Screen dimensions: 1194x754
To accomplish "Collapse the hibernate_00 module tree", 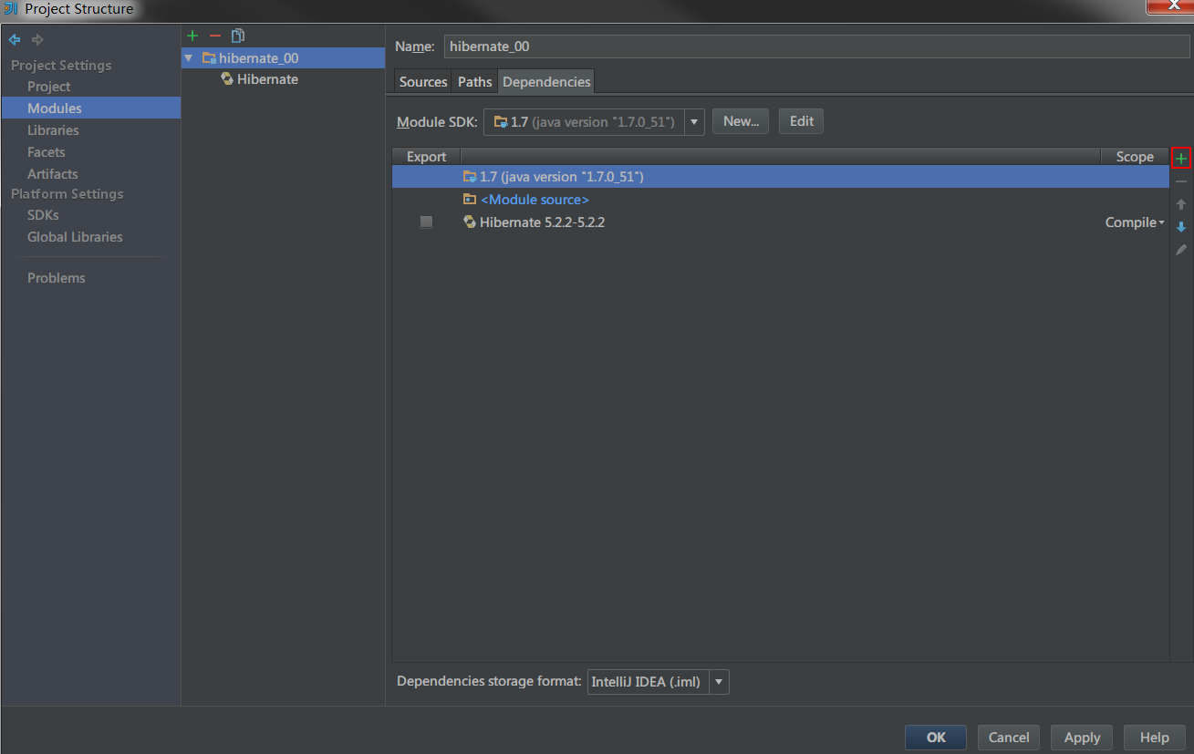I will pos(189,58).
